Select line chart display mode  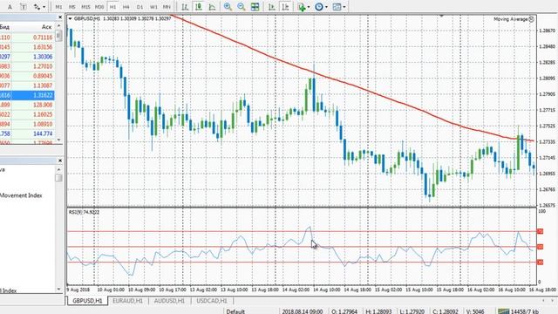[x=212, y=7]
